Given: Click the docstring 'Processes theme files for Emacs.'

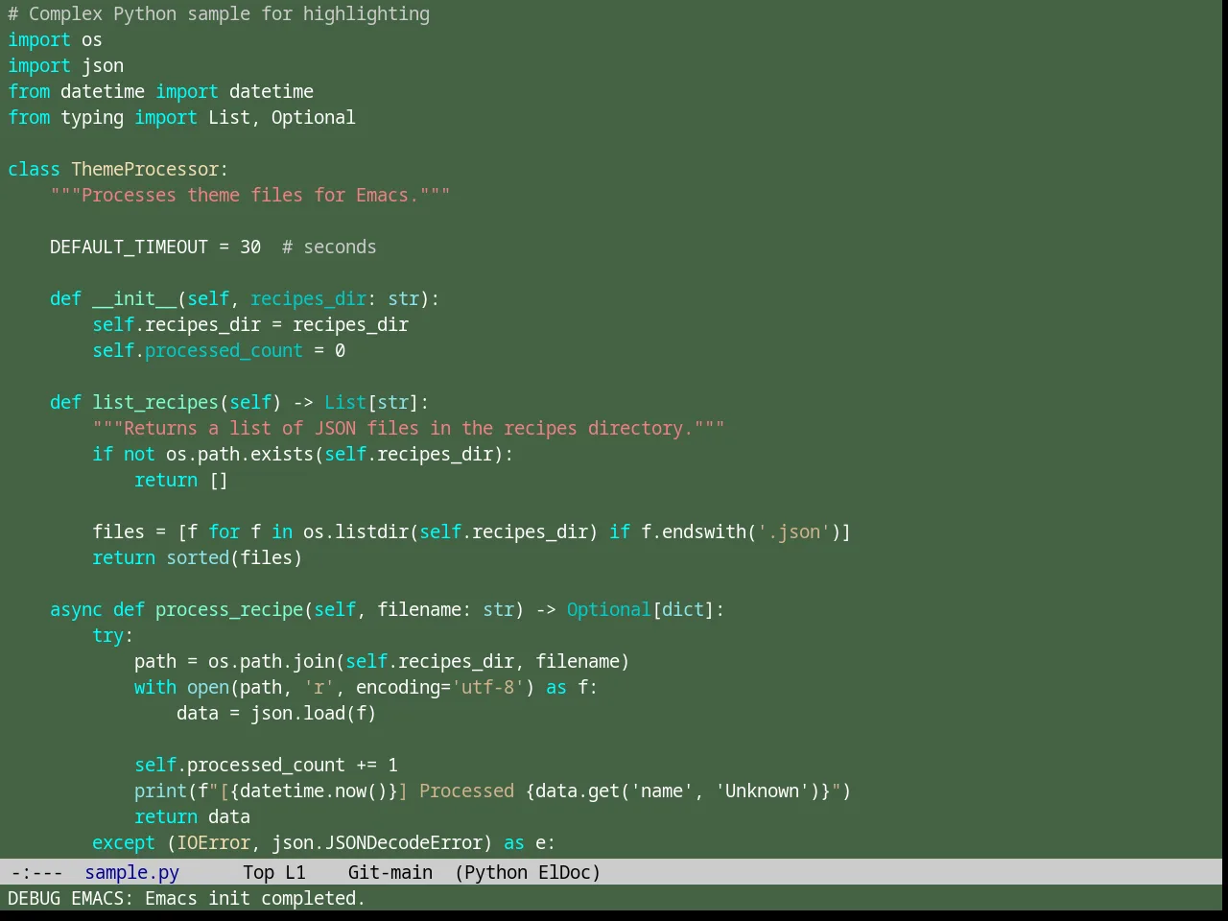Looking at the screenshot, I should pyautogui.click(x=250, y=195).
